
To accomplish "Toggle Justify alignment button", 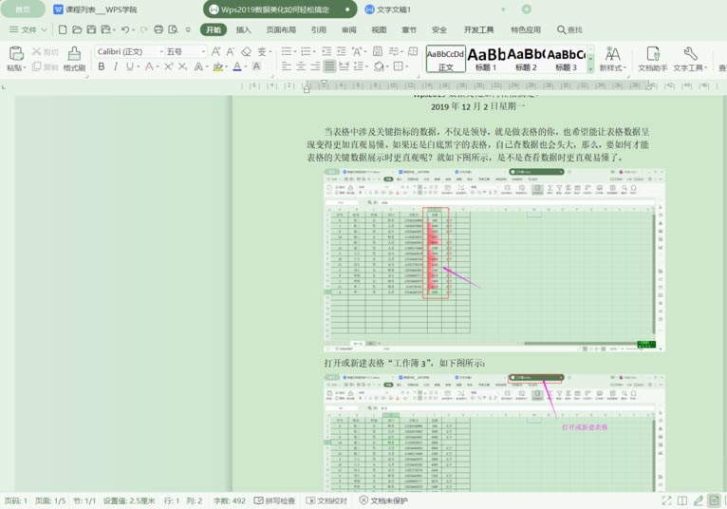I will (x=329, y=66).
